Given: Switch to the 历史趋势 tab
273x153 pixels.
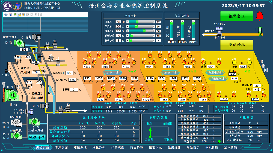Looking at the screenshot, I should tap(136, 148).
